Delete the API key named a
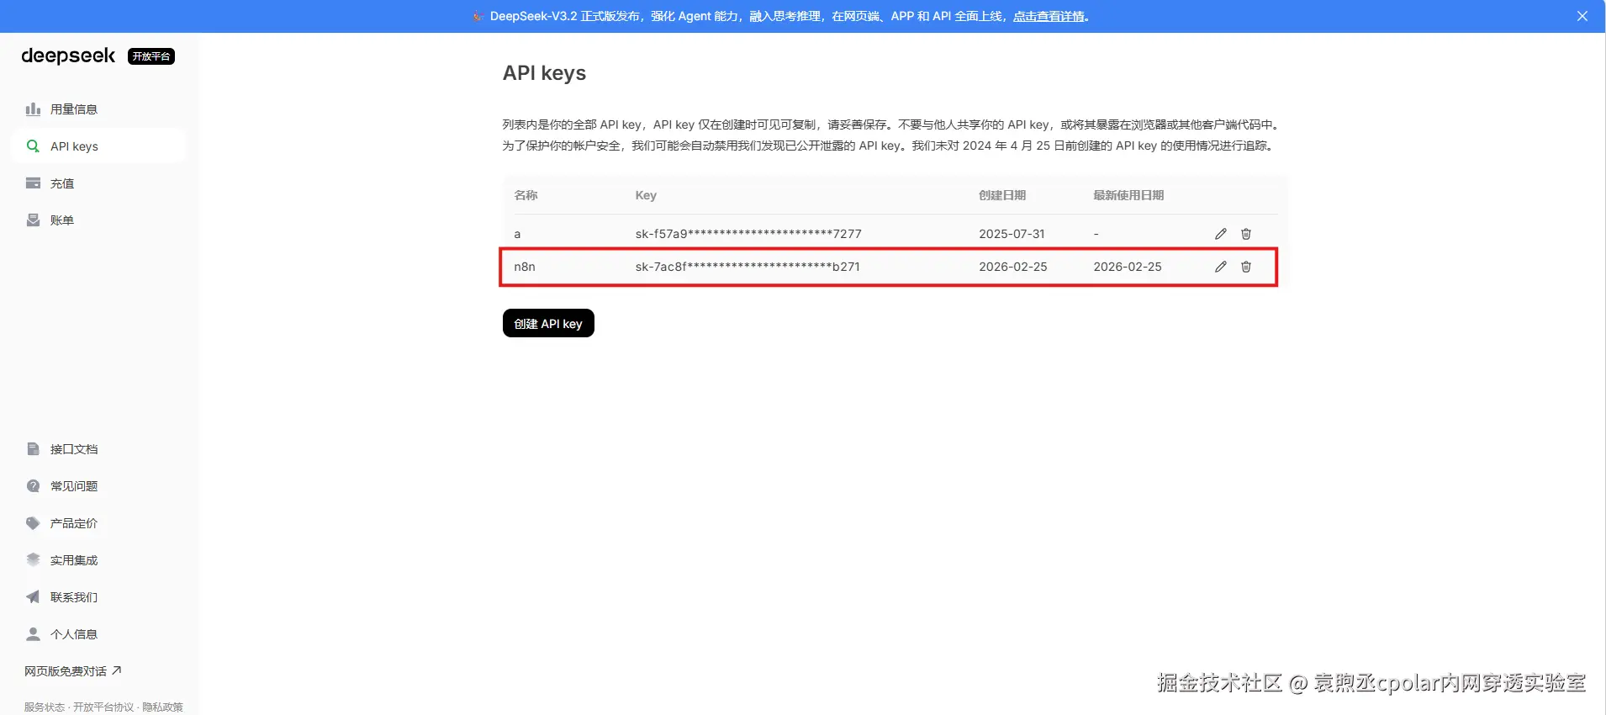The height and width of the screenshot is (715, 1606). click(x=1246, y=234)
